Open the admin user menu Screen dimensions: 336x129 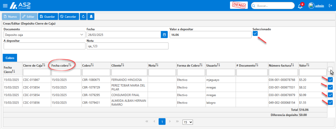point(316,6)
